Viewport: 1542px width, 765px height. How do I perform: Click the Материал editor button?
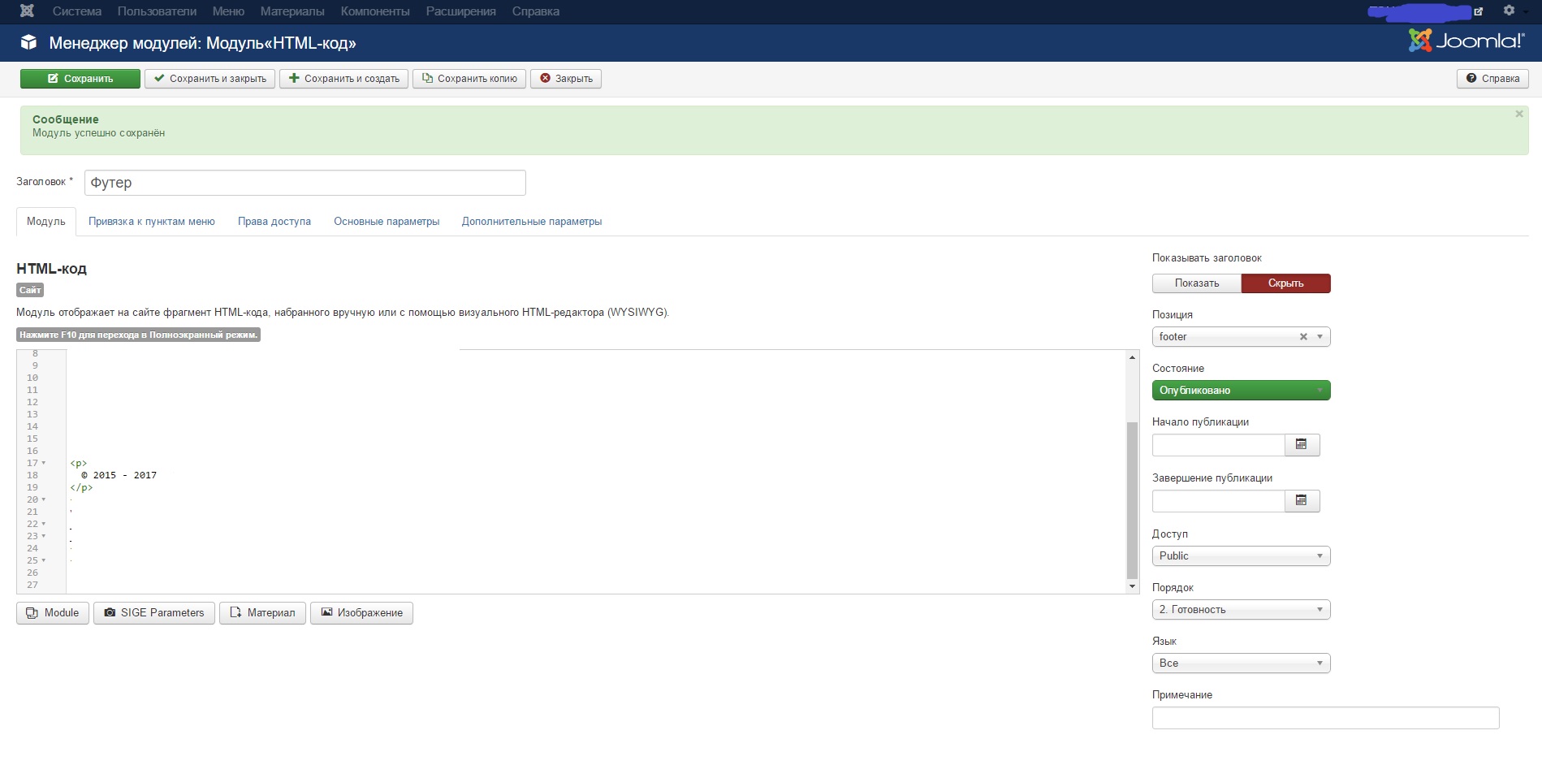pos(262,613)
